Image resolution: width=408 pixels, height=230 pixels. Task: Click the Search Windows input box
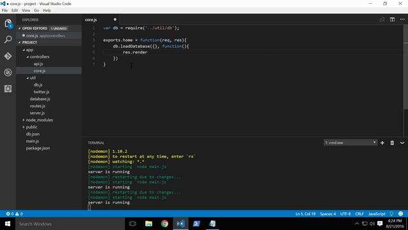[x=70, y=224]
